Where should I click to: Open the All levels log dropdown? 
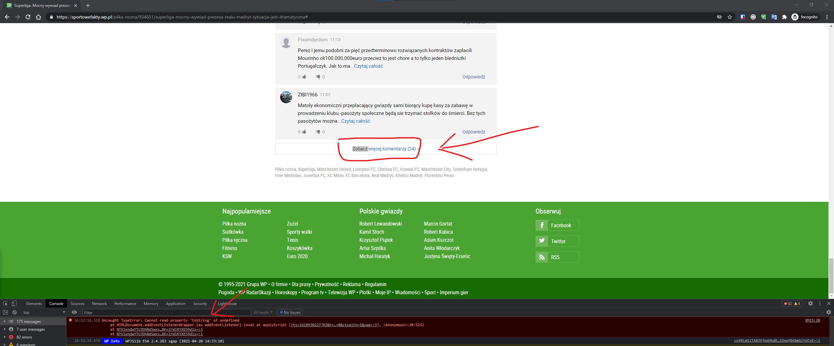263,312
